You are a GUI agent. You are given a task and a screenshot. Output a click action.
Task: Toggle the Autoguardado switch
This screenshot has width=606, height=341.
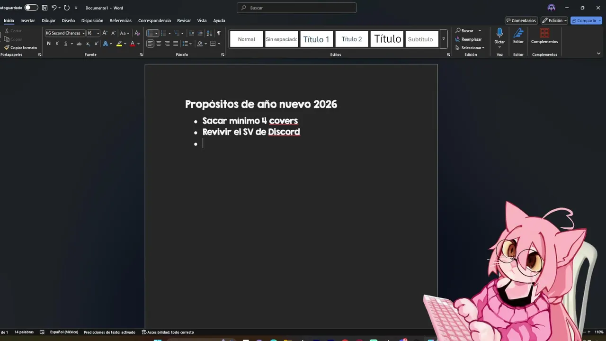click(x=31, y=8)
